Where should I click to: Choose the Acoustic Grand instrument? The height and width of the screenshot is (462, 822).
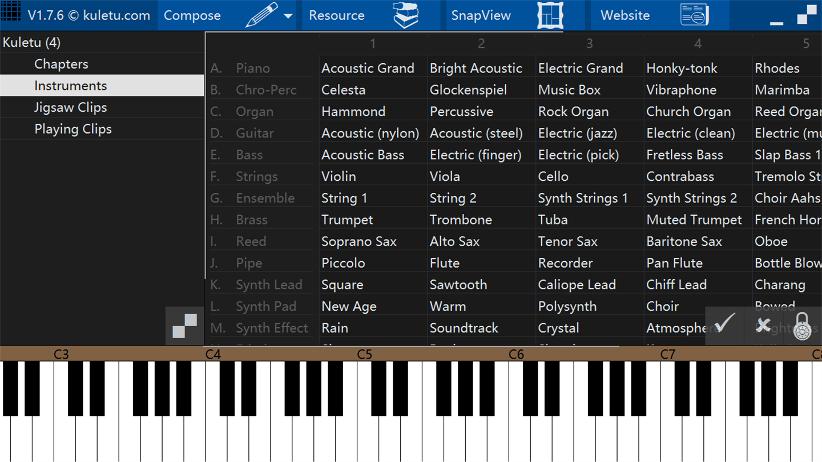tap(368, 68)
